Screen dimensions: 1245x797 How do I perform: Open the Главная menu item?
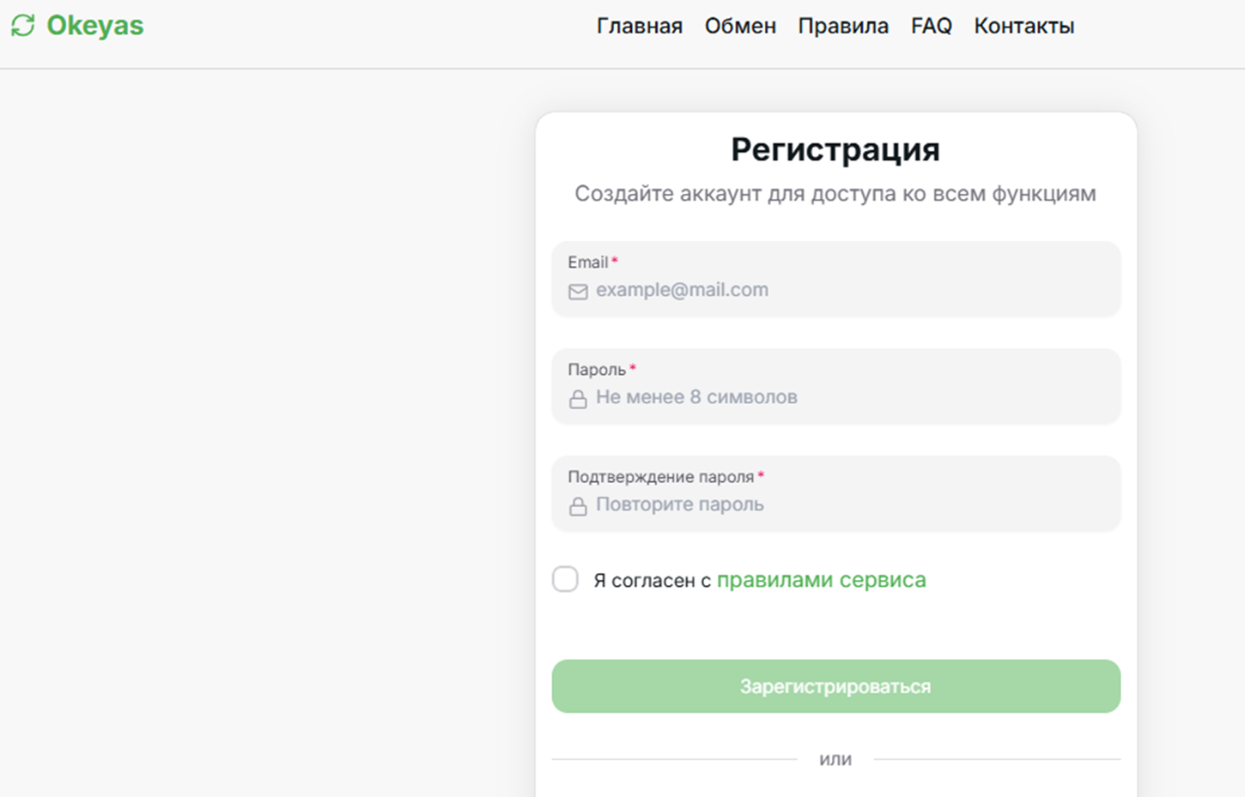point(640,26)
